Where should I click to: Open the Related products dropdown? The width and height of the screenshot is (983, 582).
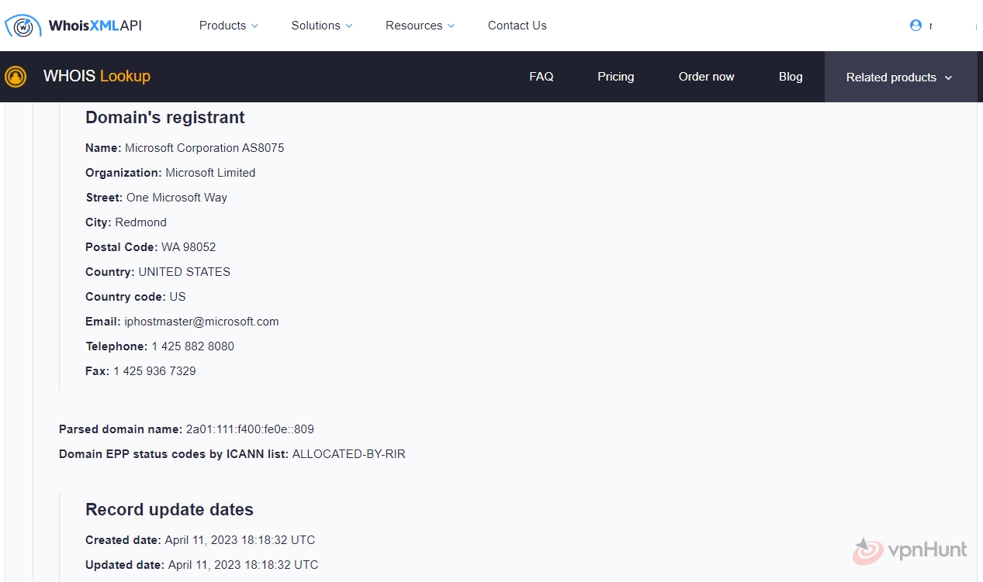click(900, 77)
